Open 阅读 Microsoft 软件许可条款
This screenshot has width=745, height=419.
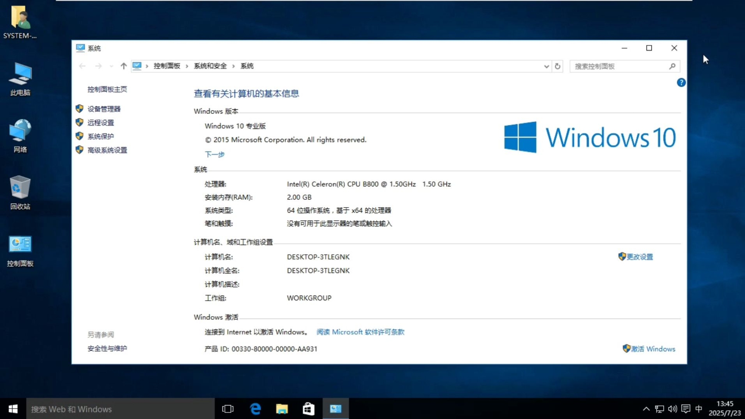pyautogui.click(x=360, y=332)
